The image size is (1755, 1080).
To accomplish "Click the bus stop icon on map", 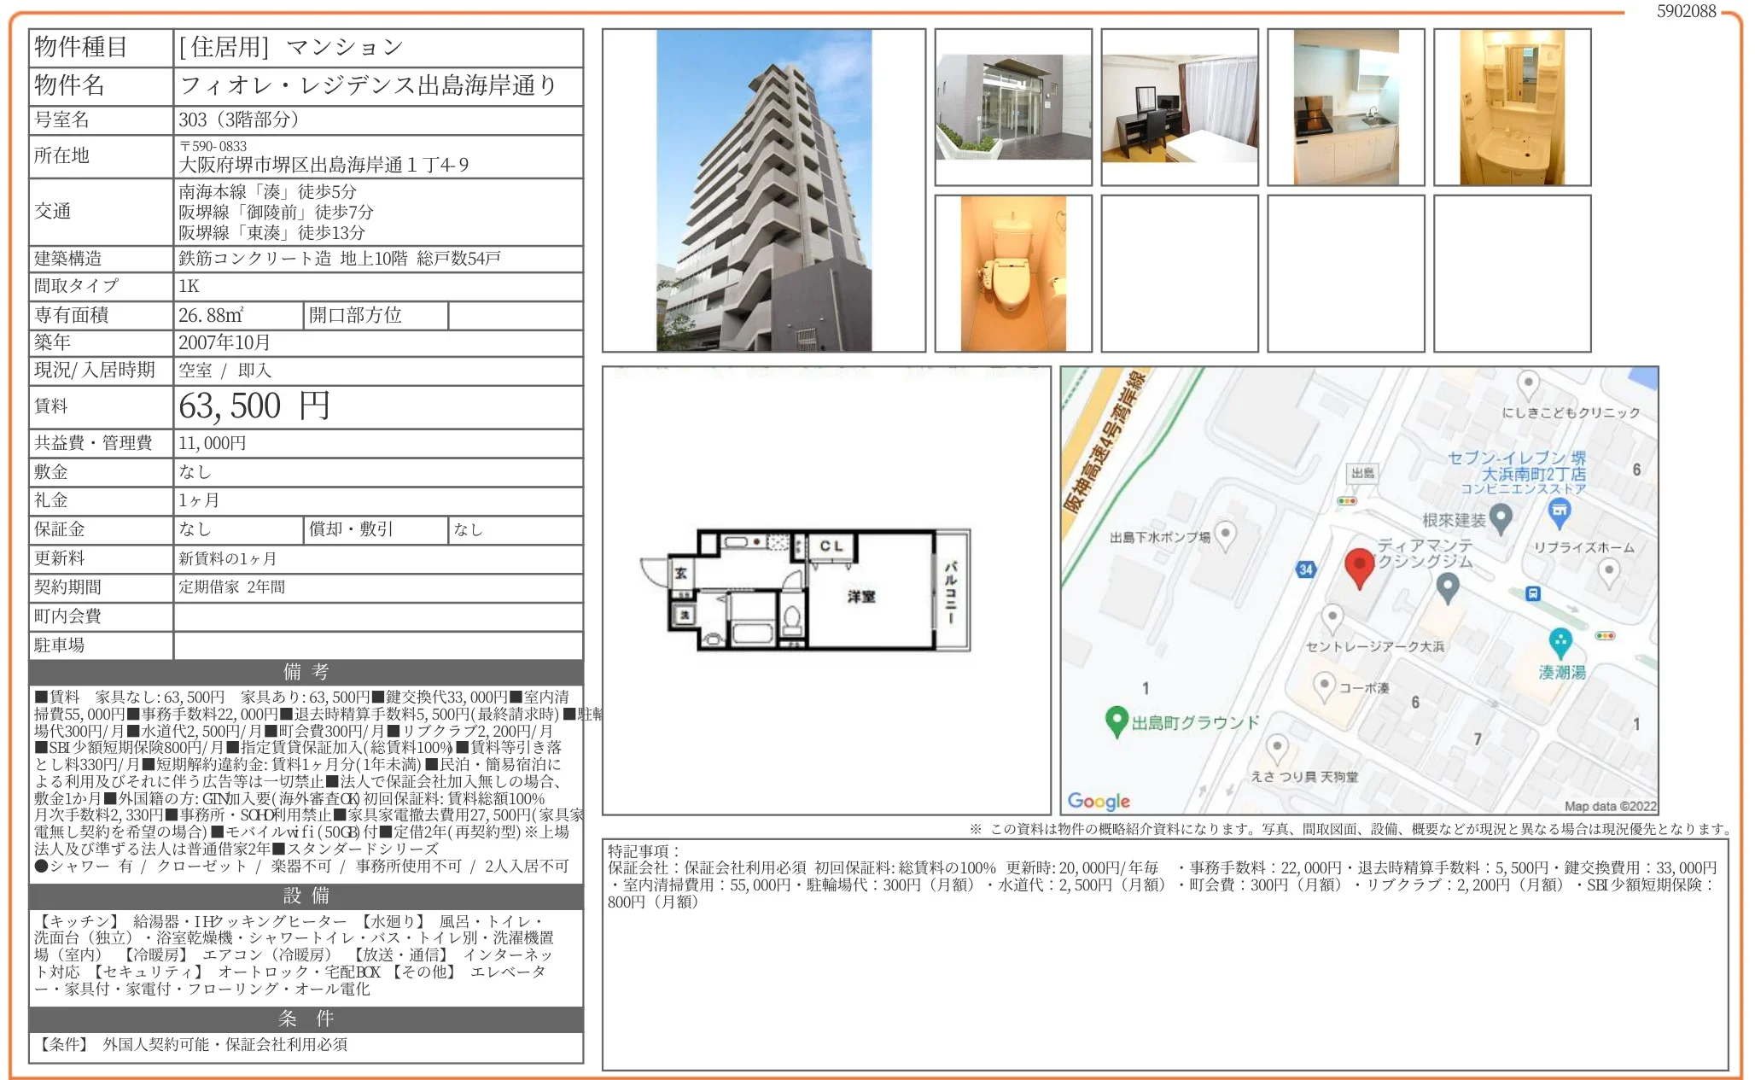I will (x=1533, y=593).
